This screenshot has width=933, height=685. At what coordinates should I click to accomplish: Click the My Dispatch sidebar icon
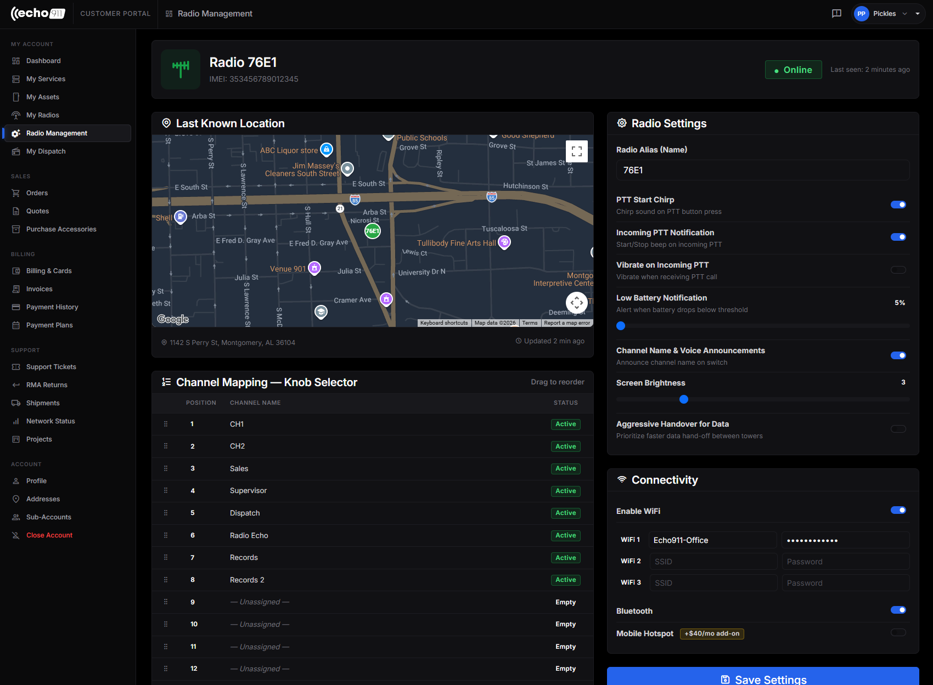coord(16,151)
